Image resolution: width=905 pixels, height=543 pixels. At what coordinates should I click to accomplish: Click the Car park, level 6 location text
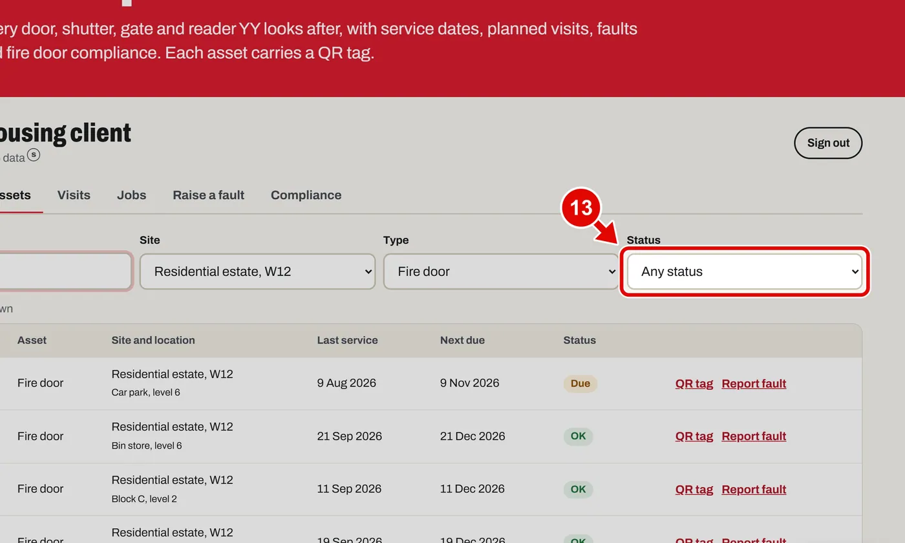146,392
